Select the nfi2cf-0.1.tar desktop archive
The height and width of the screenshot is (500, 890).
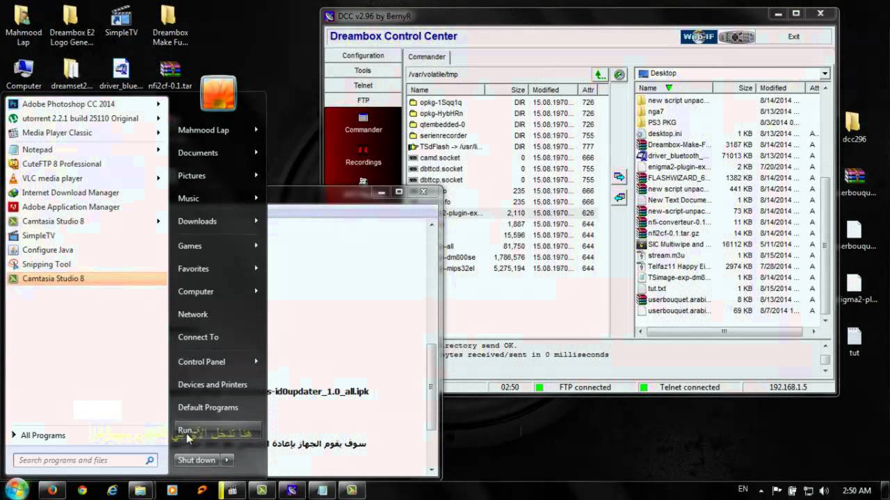point(170,75)
